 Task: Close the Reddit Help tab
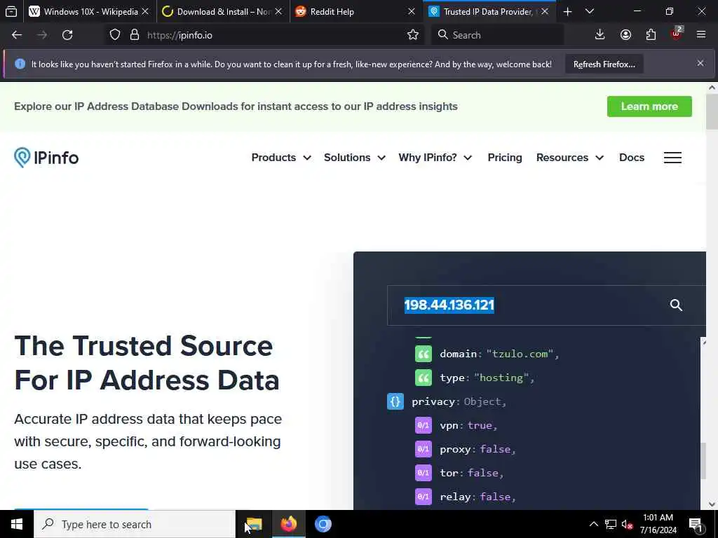pyautogui.click(x=411, y=11)
